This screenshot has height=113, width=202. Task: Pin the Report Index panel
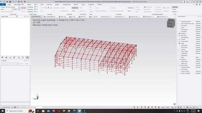[x=27, y=17]
